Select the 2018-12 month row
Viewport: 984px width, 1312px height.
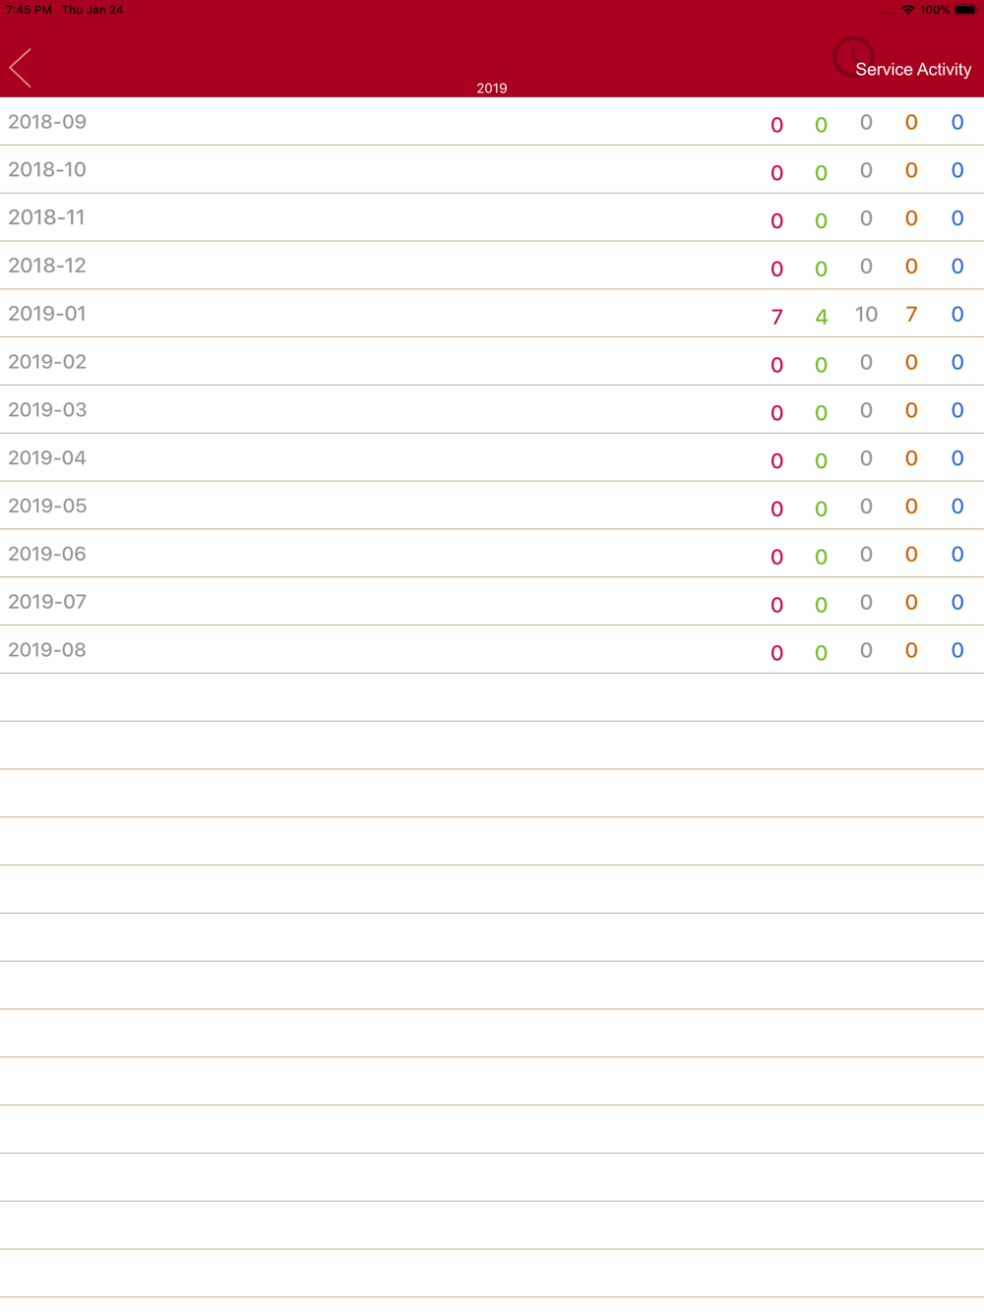[492, 266]
